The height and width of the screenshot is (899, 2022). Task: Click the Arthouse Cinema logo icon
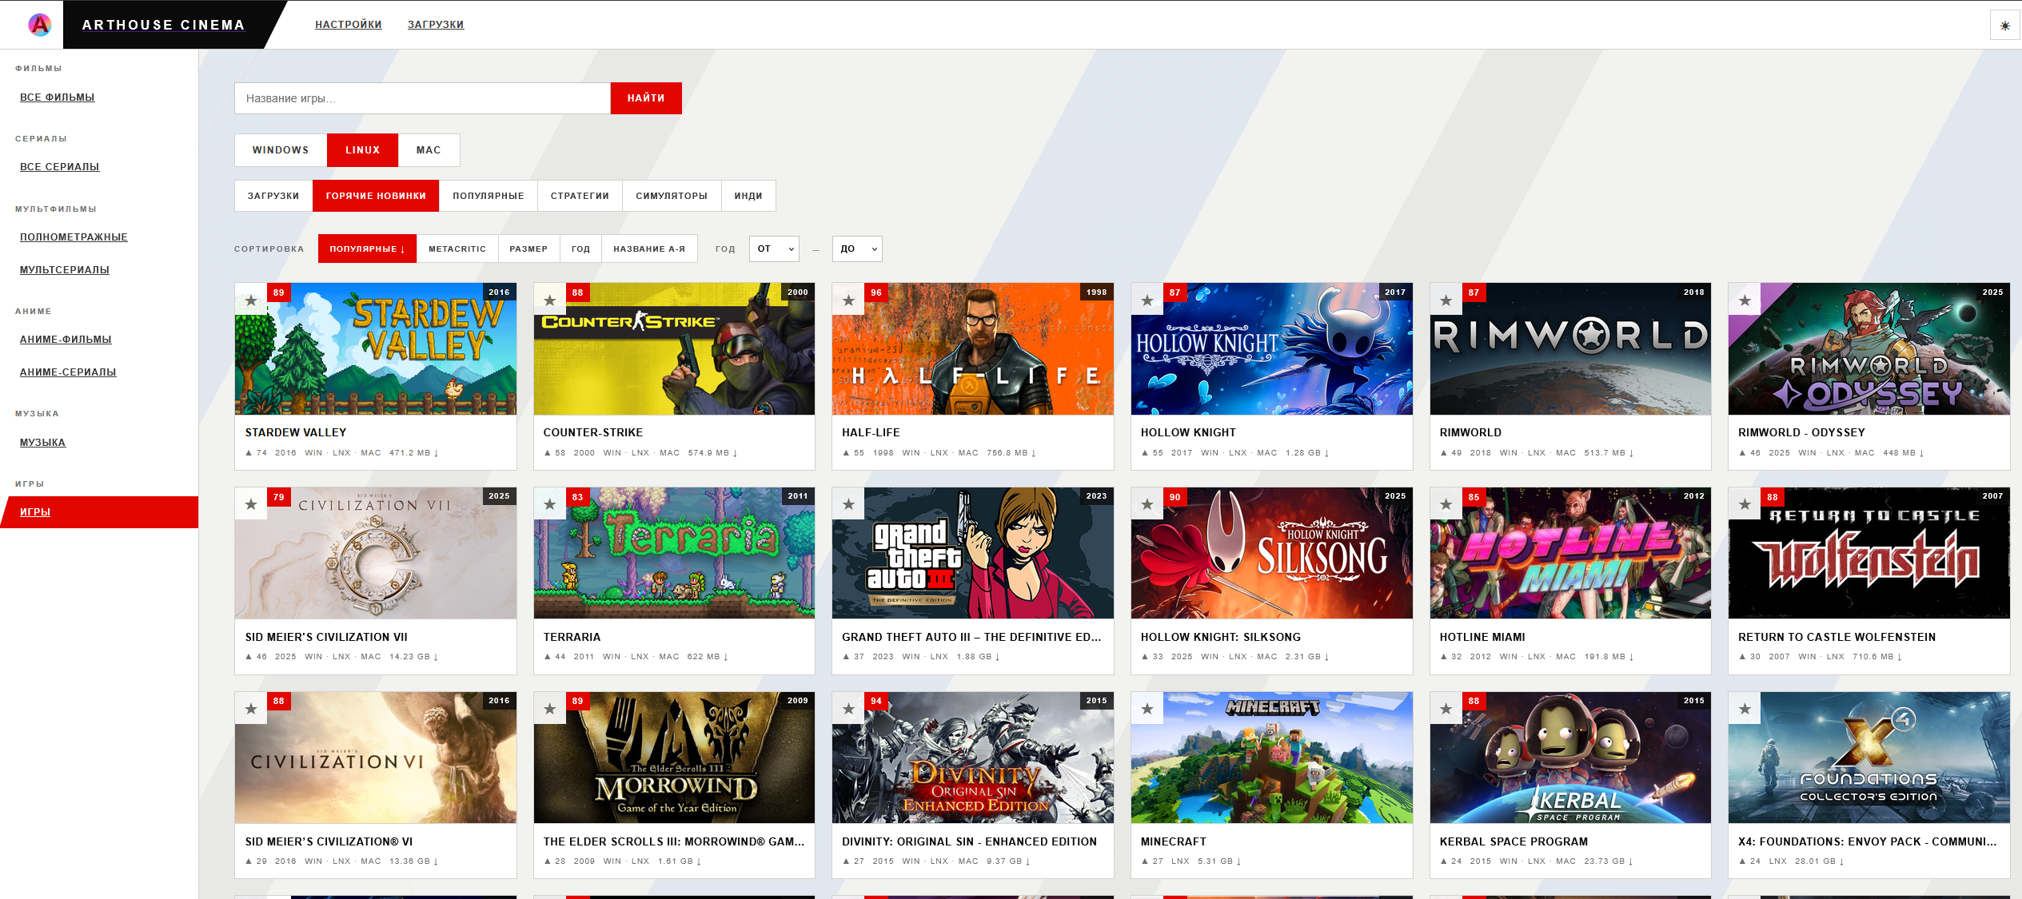tap(39, 25)
